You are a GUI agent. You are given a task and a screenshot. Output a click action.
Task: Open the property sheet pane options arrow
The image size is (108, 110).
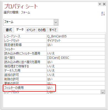(x=100, y=4)
